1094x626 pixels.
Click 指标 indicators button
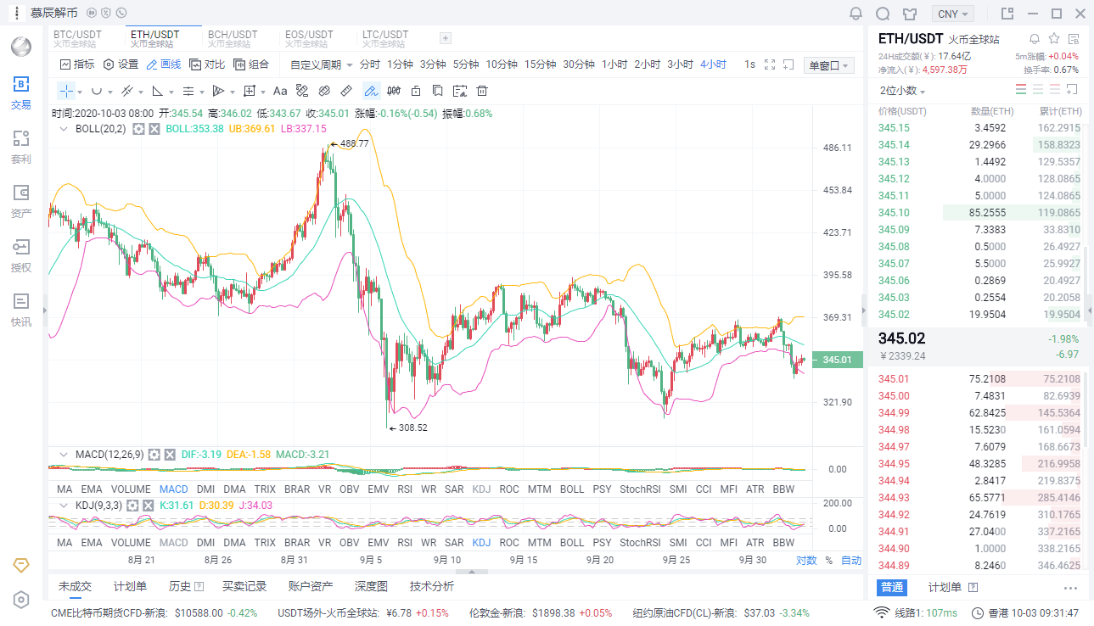77,64
